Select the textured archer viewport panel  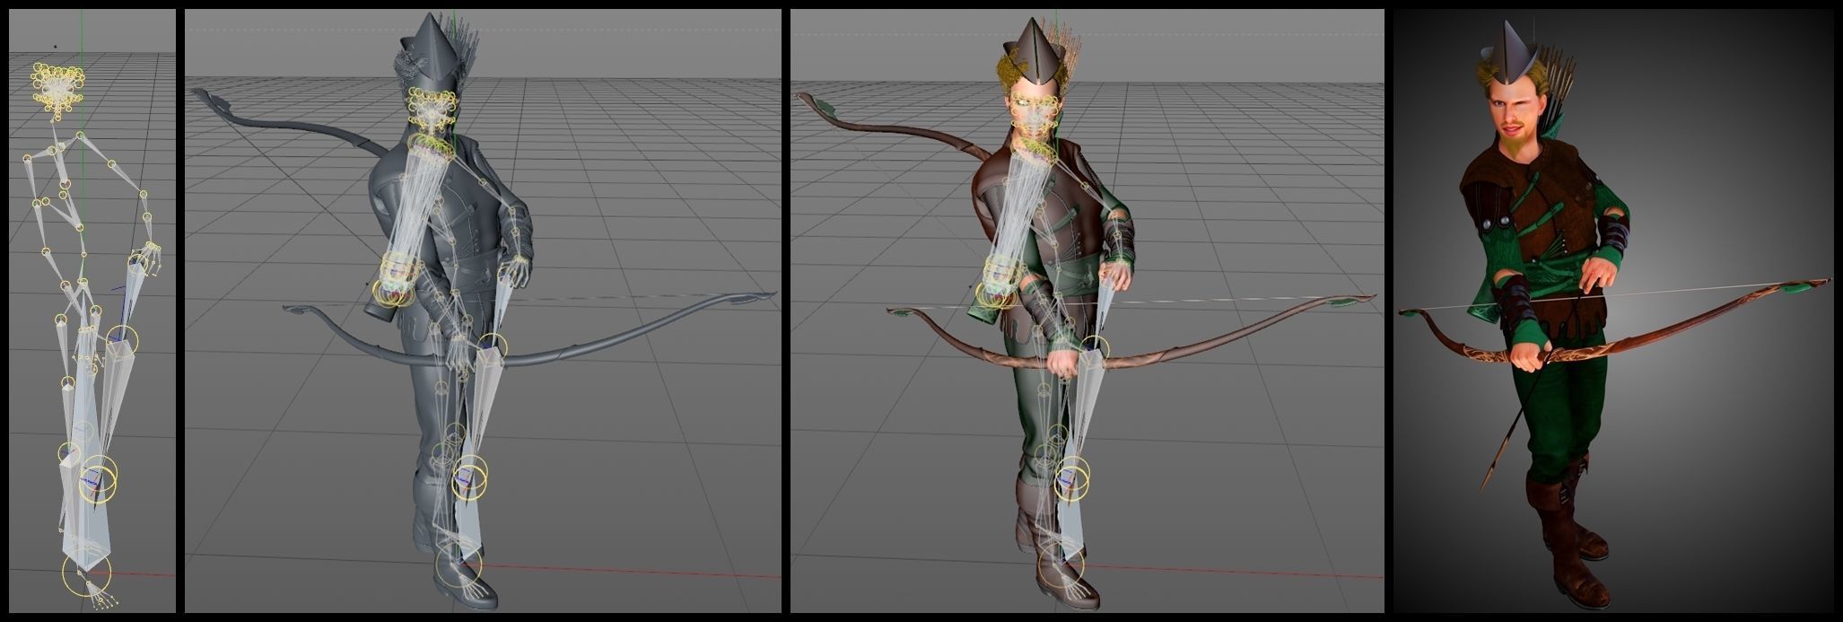(1087, 311)
